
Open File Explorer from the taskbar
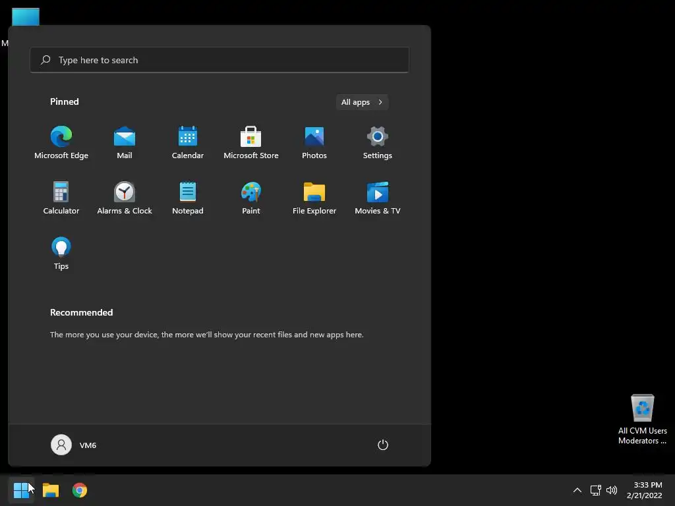pyautogui.click(x=51, y=490)
